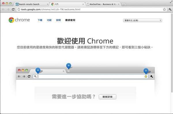
Task: Click the browser forward arrow
Action: click(8, 9)
